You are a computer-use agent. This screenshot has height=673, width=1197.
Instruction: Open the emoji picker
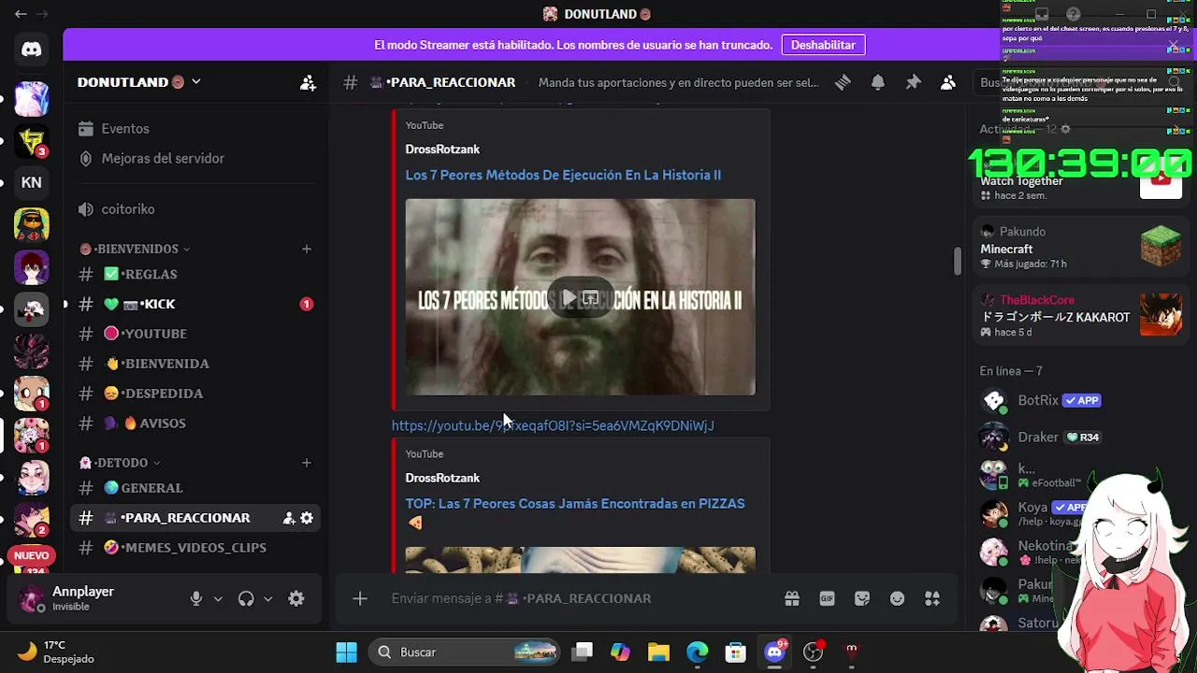(898, 598)
